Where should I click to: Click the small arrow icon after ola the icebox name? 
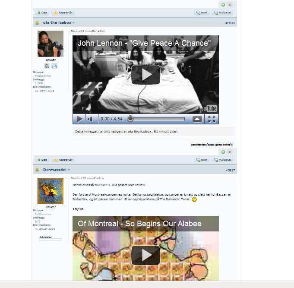tap(73, 22)
